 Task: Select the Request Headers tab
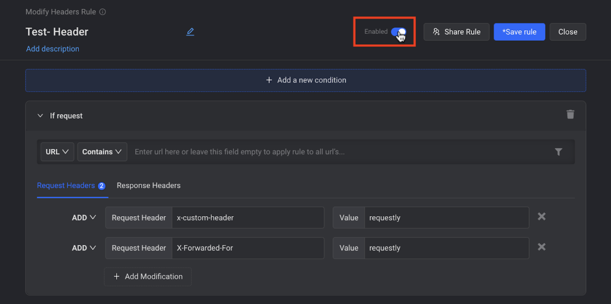pyautogui.click(x=66, y=186)
